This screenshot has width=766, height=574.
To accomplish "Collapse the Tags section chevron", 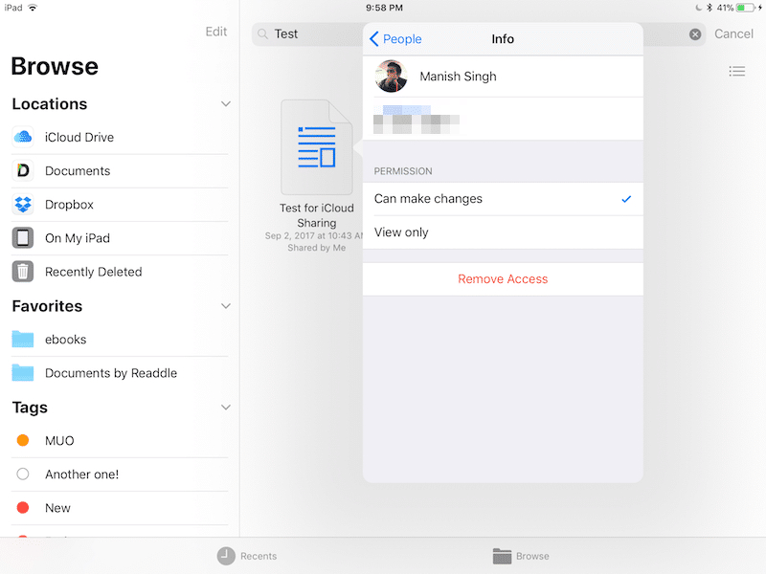I will coord(226,408).
